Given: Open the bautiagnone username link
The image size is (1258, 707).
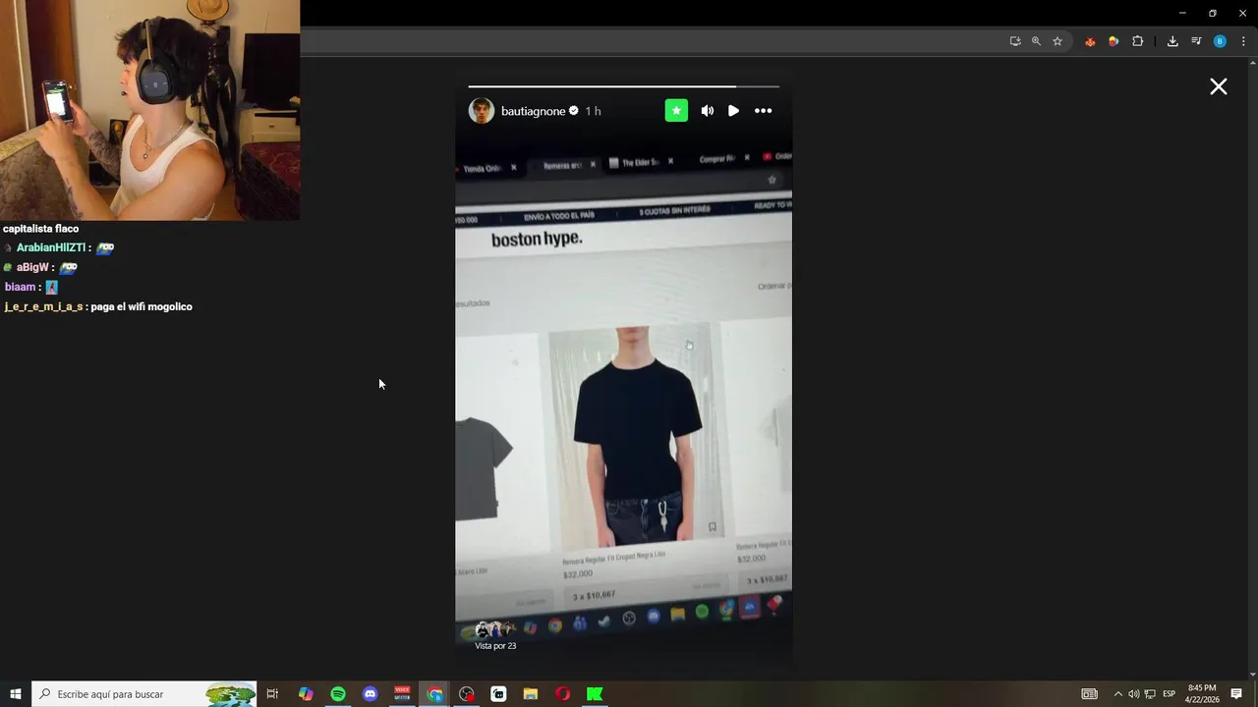Looking at the screenshot, I should click(x=534, y=111).
